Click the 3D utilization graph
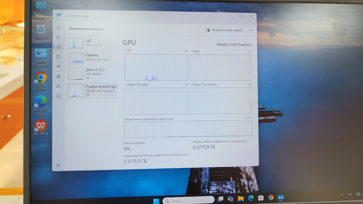Image resolution: width=363 pixels, height=204 pixels. (x=156, y=67)
